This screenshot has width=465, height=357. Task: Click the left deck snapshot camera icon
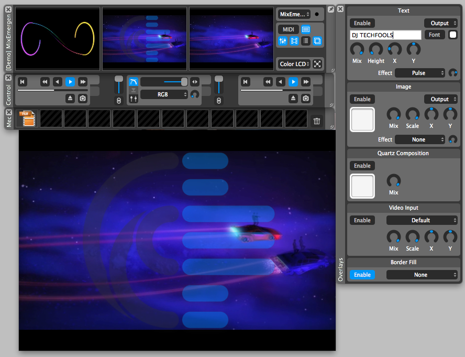point(83,98)
